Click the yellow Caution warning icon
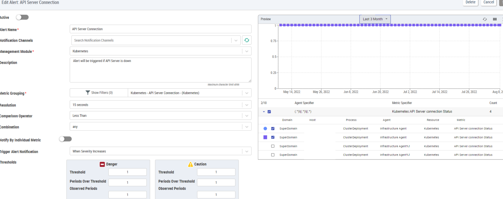Screen dimensions: 503x199 [190, 164]
